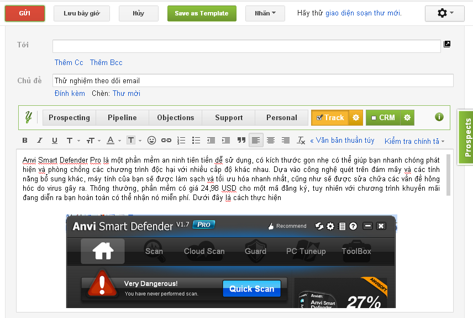Open the text highlight color picker

pyautogui.click(x=134, y=141)
